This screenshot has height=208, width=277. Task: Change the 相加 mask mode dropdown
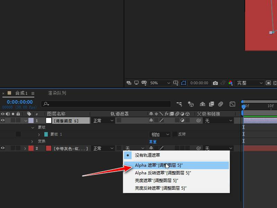pyautogui.click(x=159, y=134)
